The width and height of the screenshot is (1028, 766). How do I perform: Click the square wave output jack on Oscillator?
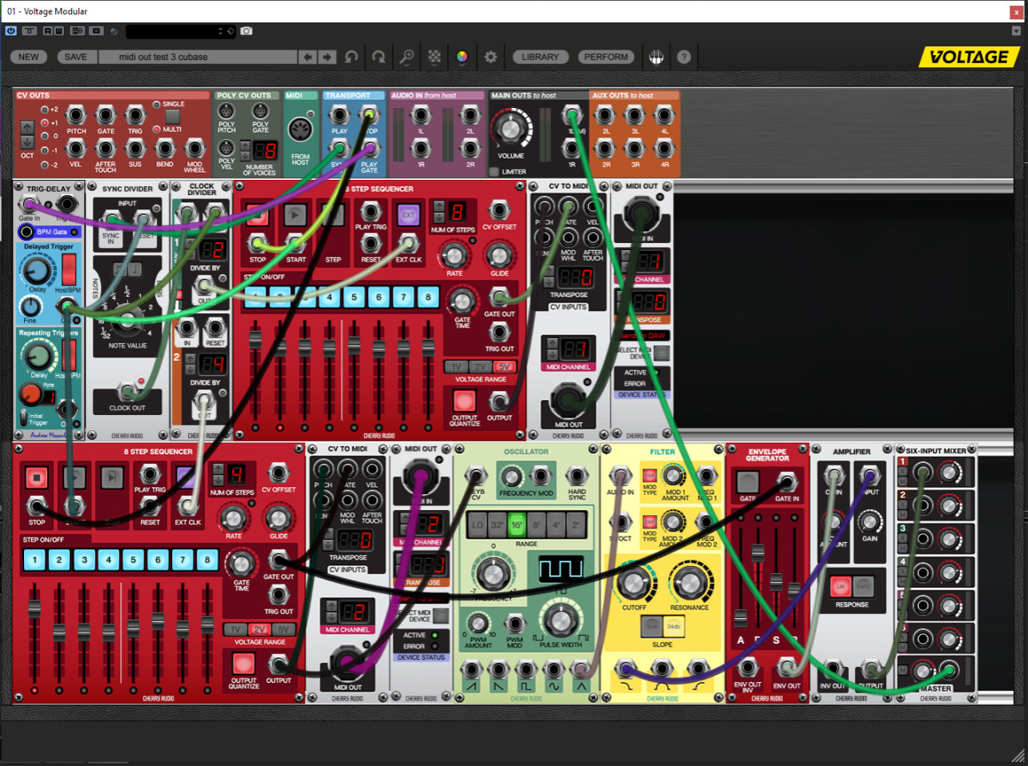coord(526,670)
